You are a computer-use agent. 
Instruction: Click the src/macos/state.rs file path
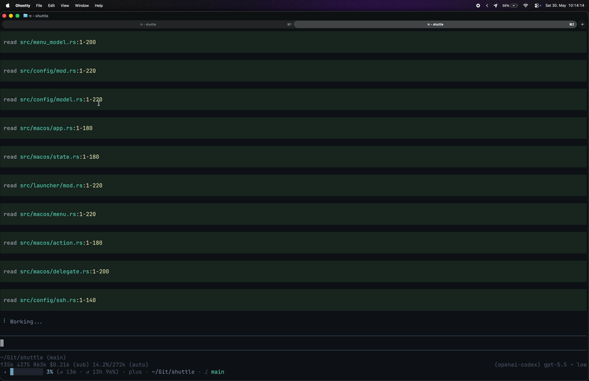click(x=50, y=156)
